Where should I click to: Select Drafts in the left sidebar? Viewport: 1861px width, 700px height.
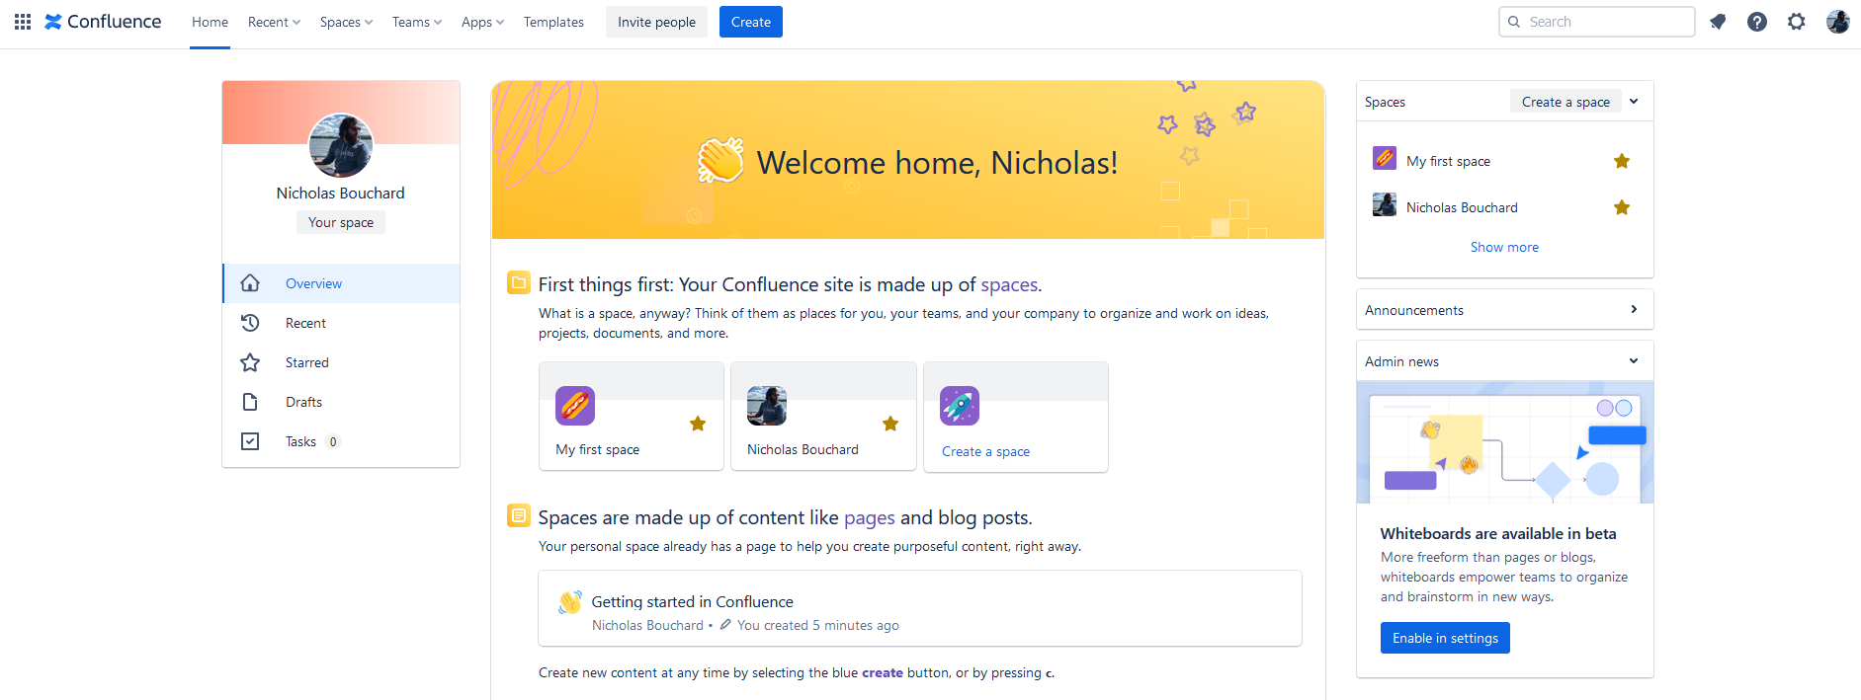[x=341, y=402]
